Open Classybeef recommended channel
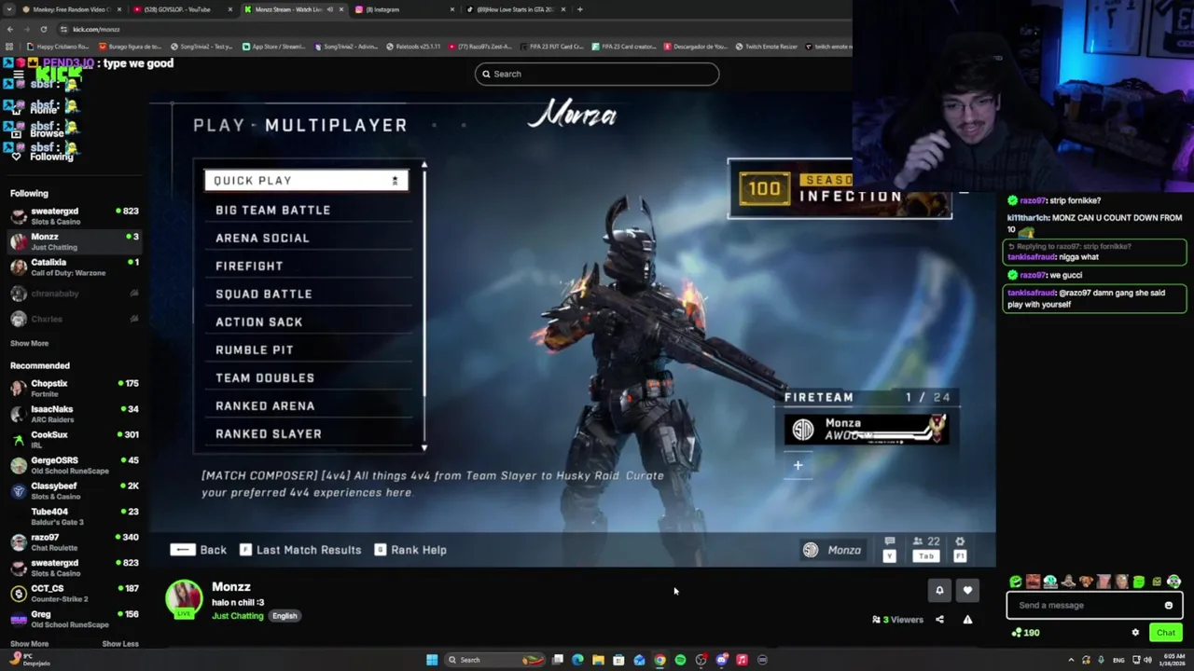This screenshot has width=1194, height=671. pos(75,491)
